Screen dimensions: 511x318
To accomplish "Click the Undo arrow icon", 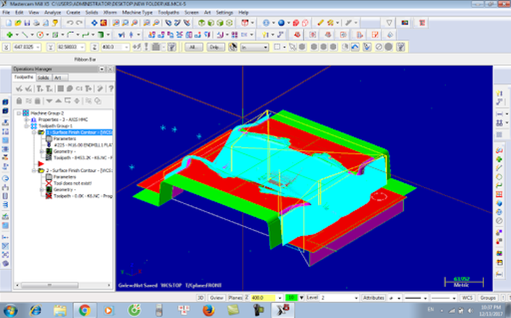I will coord(70,22).
